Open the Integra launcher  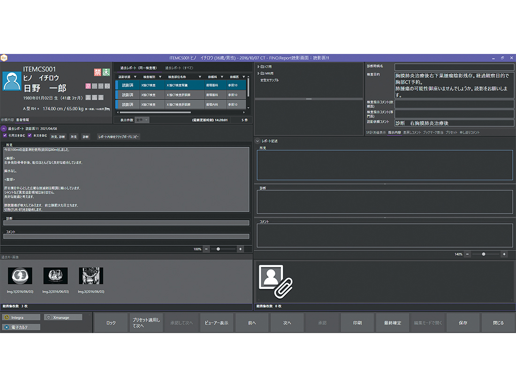pos(22,318)
